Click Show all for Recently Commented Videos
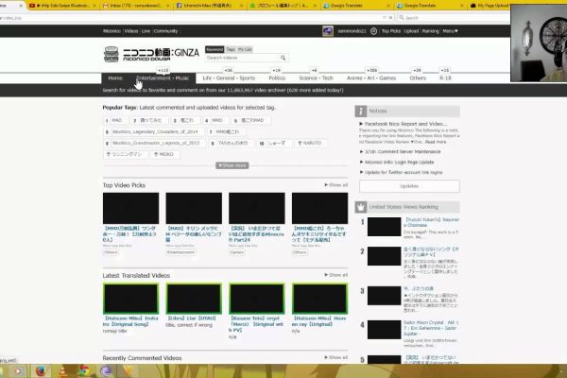567x378 pixels. [x=336, y=357]
